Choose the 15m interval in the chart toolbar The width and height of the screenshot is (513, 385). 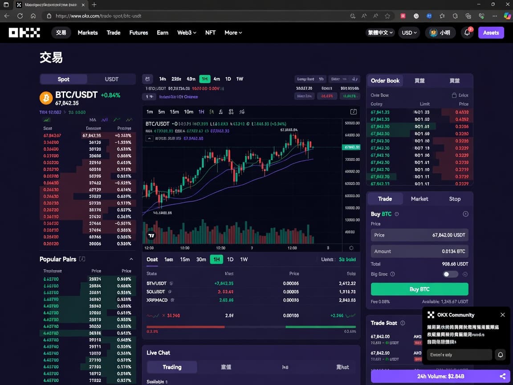coord(175,112)
